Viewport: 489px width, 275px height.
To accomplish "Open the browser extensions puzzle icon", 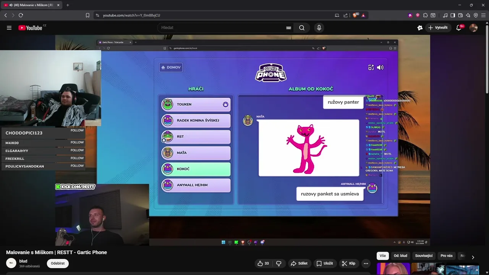I will point(425,15).
